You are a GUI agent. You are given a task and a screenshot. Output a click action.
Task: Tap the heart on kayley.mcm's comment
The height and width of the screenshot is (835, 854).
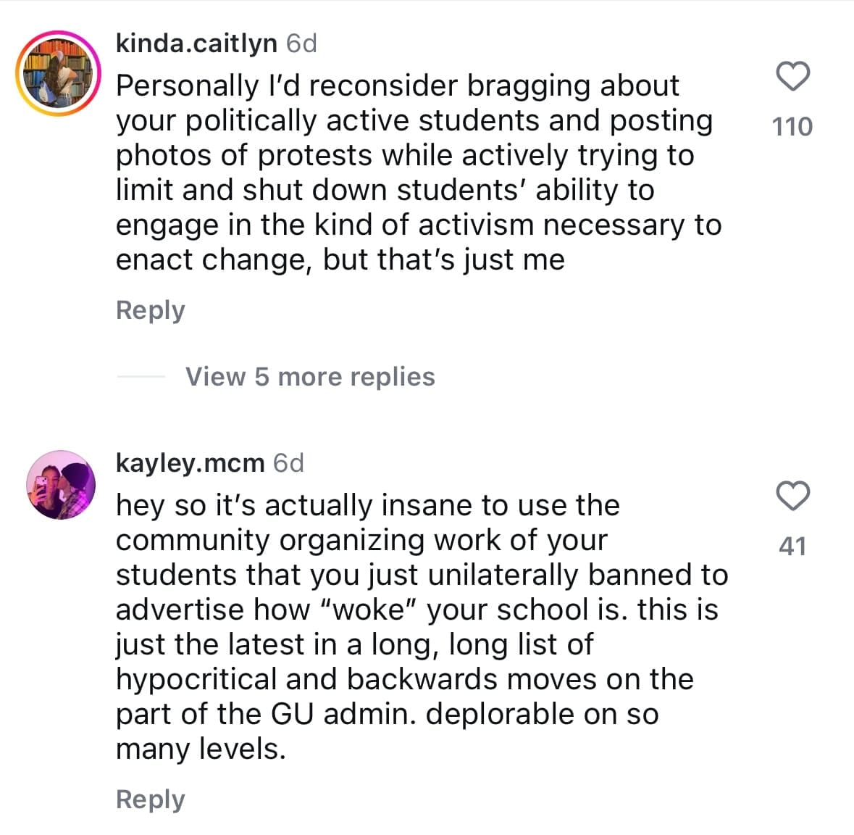click(x=792, y=496)
